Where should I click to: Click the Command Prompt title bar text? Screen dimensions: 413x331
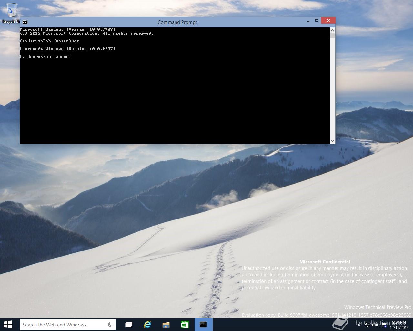tap(177, 22)
